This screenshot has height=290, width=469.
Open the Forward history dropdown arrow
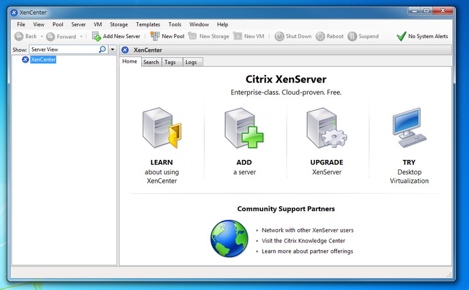81,36
